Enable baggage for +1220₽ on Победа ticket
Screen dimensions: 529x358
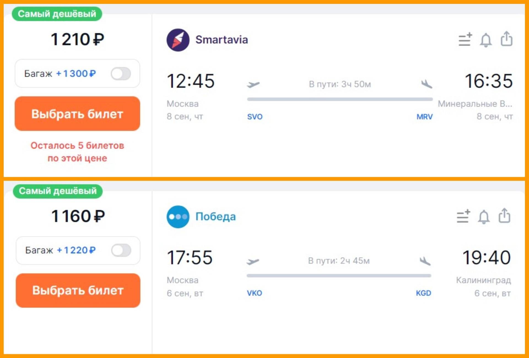point(121,250)
